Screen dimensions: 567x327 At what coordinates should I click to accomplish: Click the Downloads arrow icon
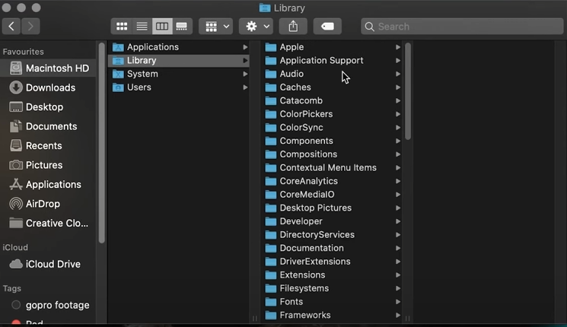pyautogui.click(x=16, y=87)
